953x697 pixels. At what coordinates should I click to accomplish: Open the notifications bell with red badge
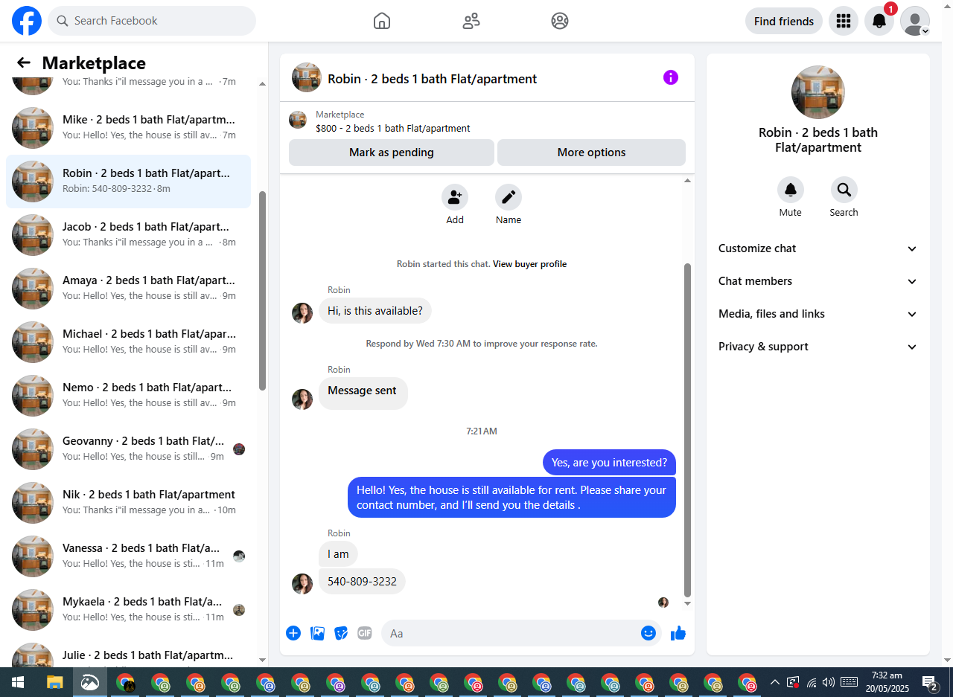(x=879, y=21)
